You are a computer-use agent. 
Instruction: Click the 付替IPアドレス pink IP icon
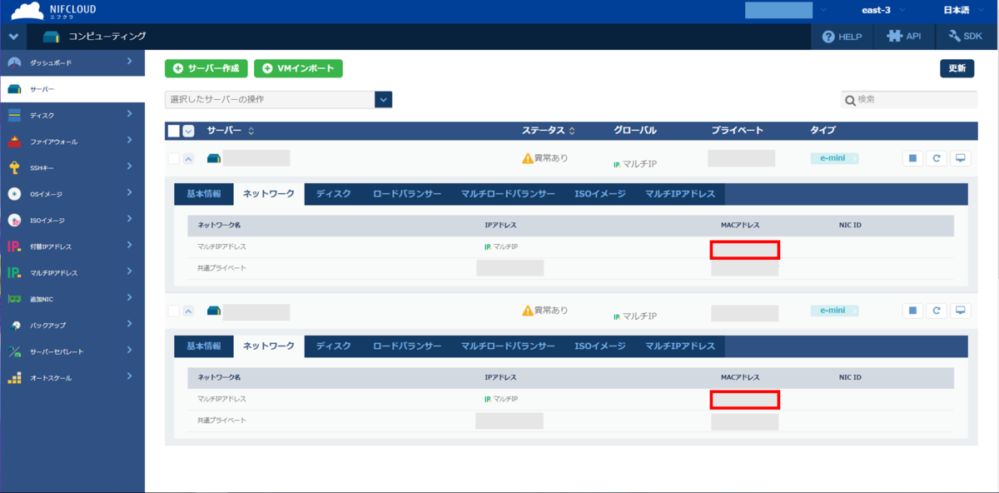[14, 246]
